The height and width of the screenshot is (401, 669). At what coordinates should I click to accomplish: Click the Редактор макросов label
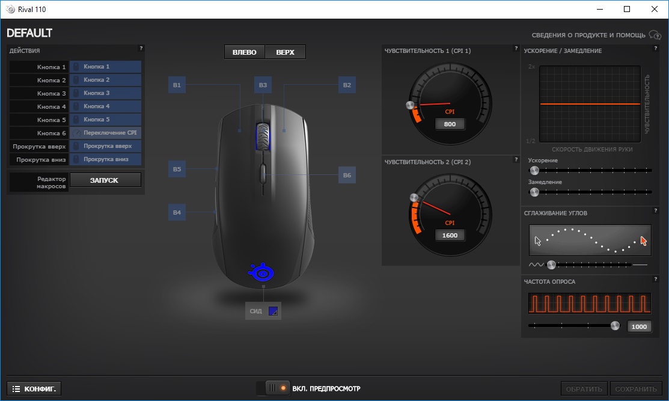click(x=39, y=182)
